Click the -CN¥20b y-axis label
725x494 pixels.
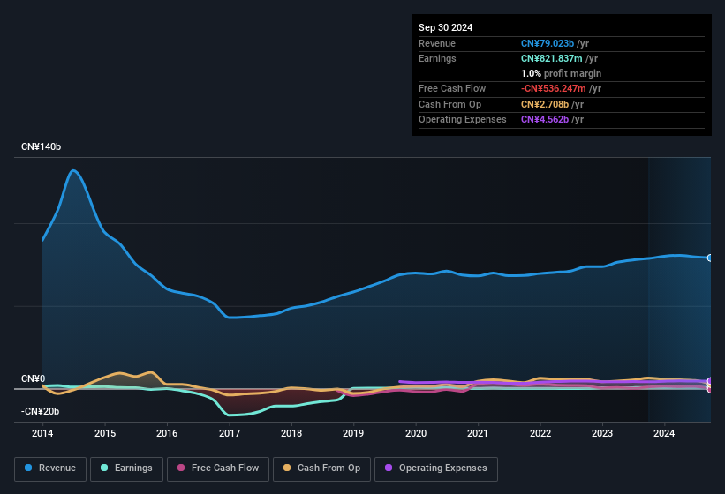[x=42, y=412]
